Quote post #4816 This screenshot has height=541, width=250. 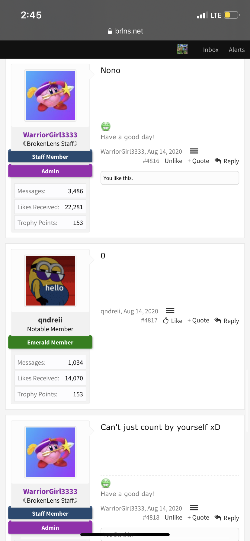point(198,161)
